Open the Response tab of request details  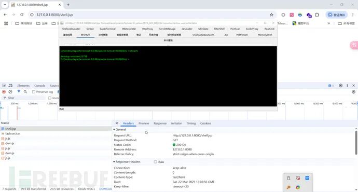point(160,124)
